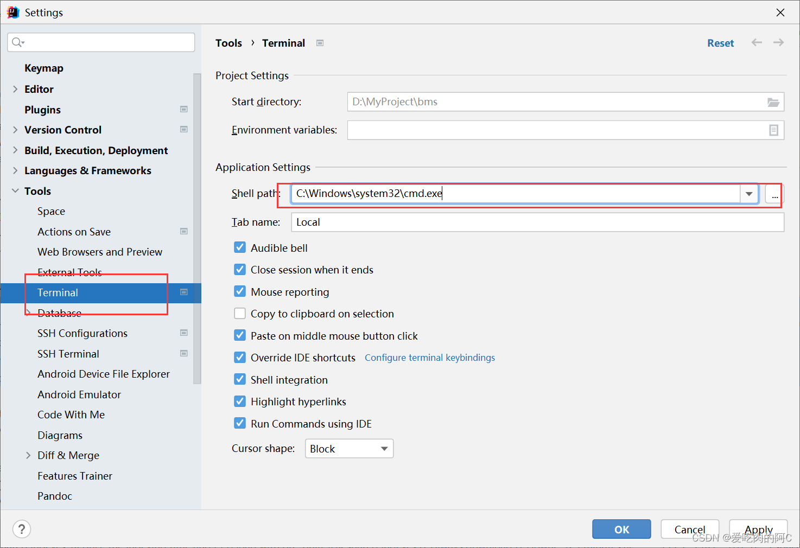Click the project icon next to Terminal breadcrumb

(320, 43)
